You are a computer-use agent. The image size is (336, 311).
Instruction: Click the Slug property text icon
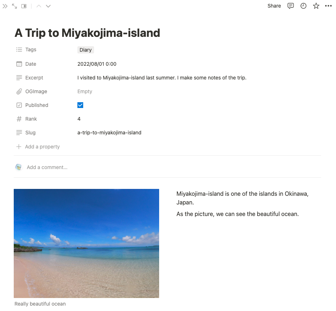coord(19,133)
